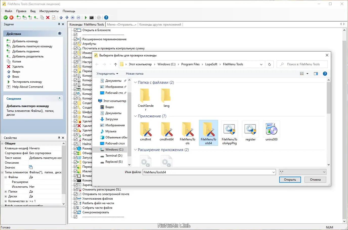Click the Открыть button in dialog
This screenshot has height=230, width=348.
(290, 180)
